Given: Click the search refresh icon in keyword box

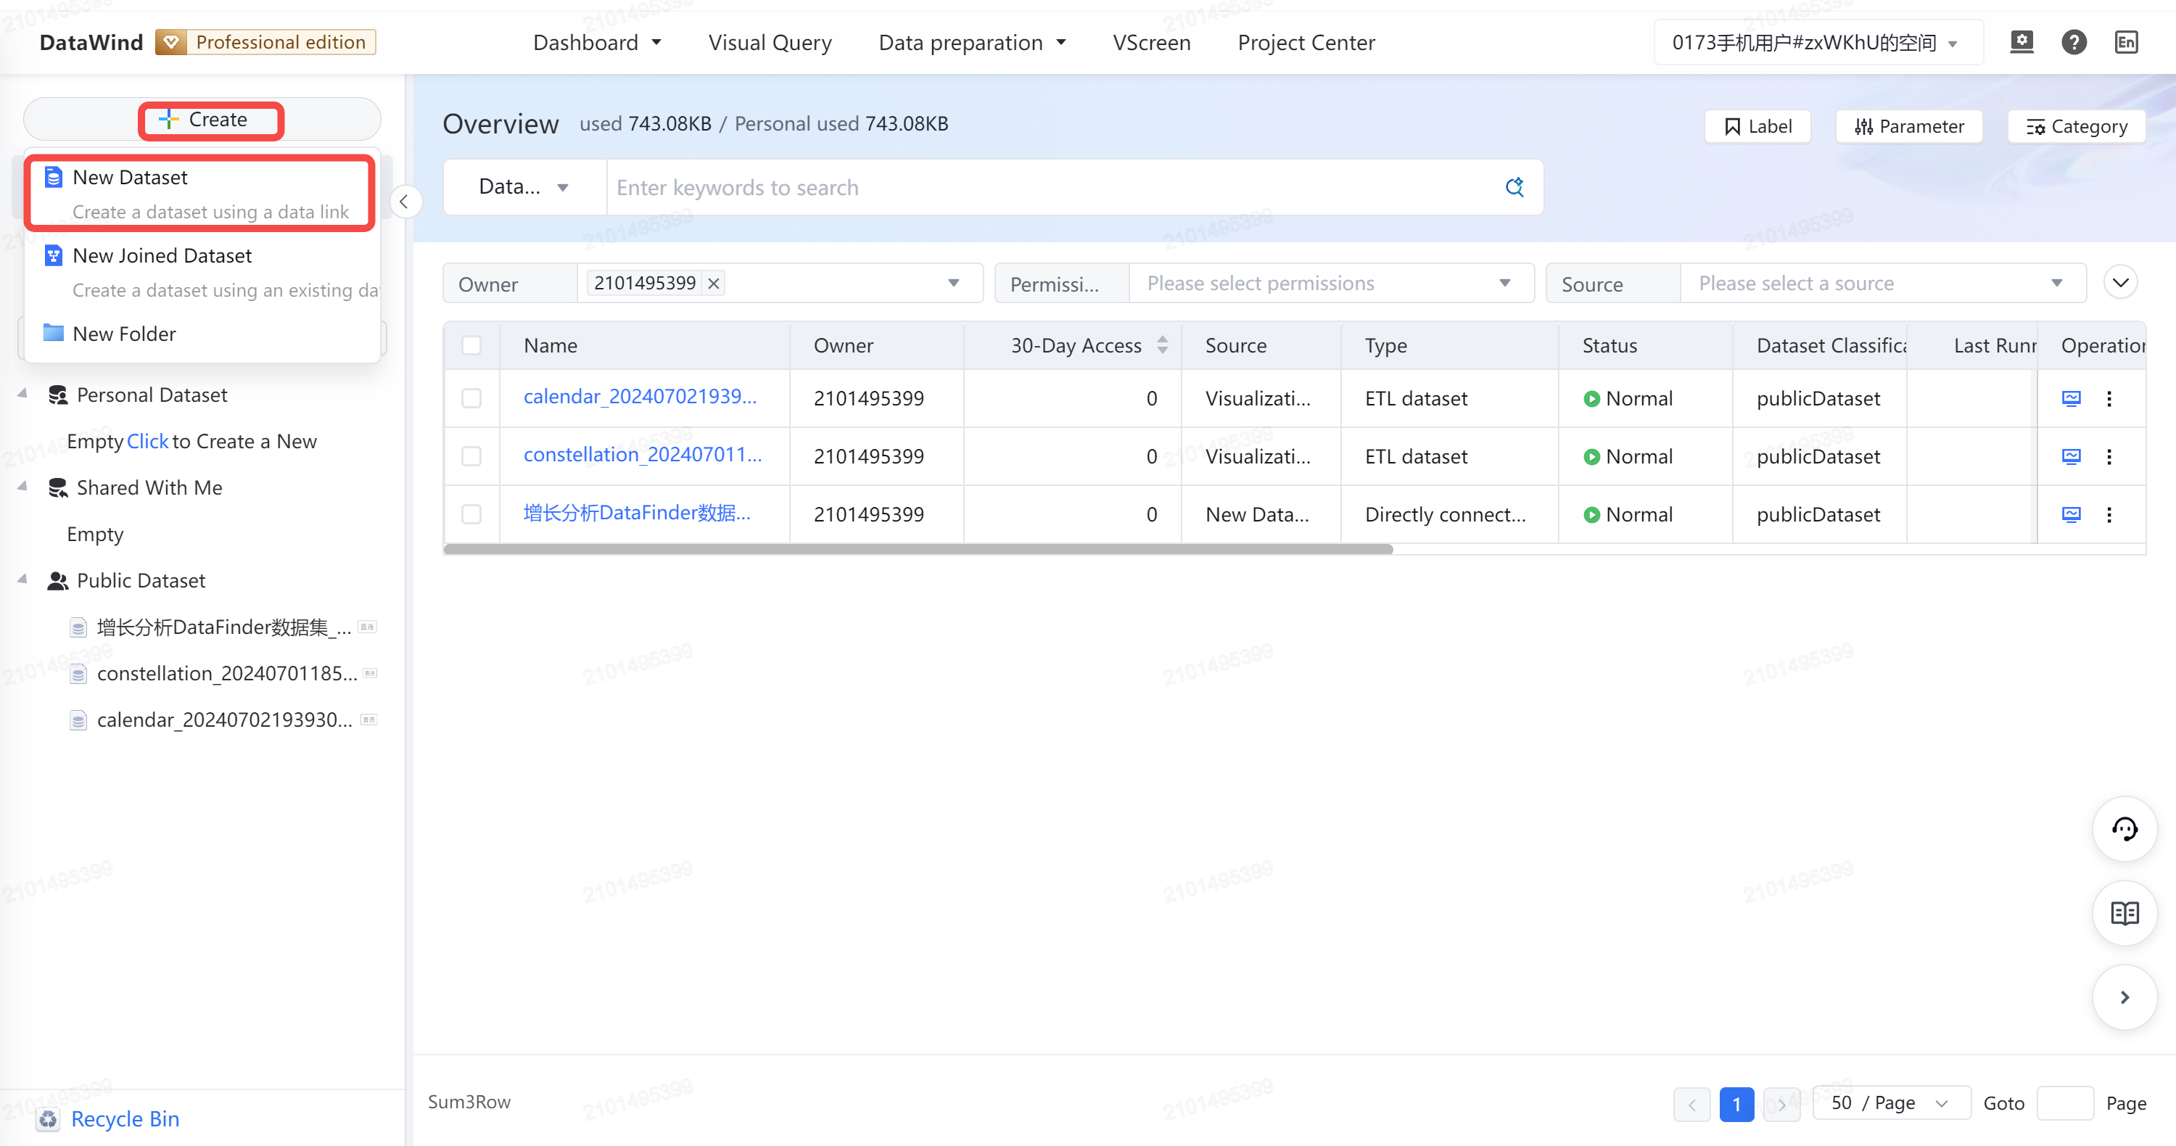Looking at the screenshot, I should coord(1514,186).
